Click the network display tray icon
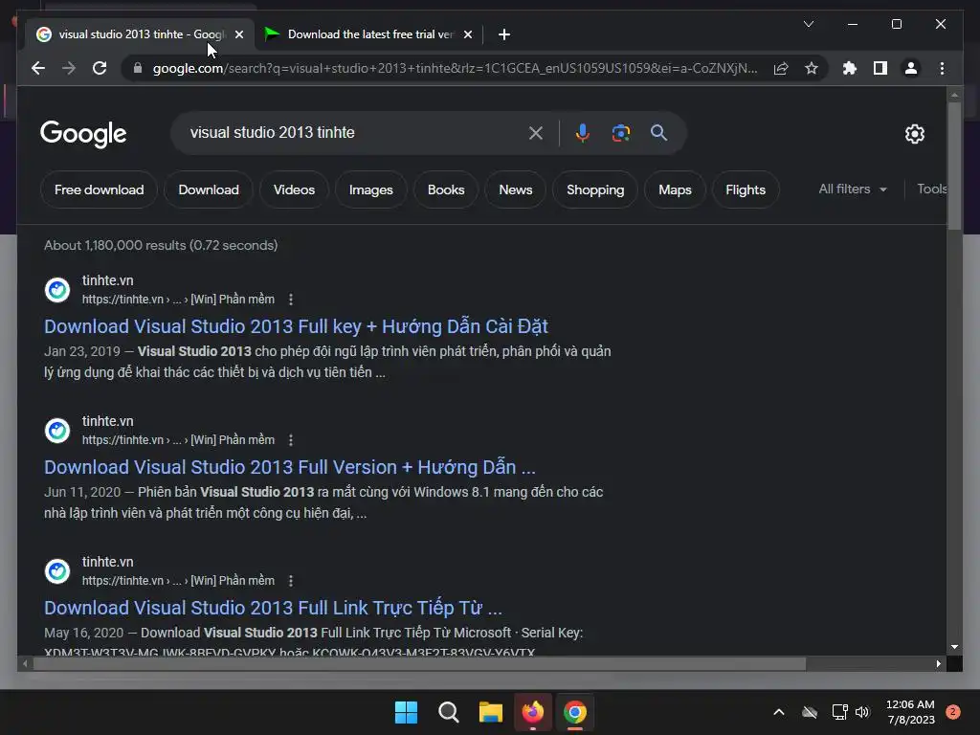The image size is (980, 735). [x=839, y=712]
